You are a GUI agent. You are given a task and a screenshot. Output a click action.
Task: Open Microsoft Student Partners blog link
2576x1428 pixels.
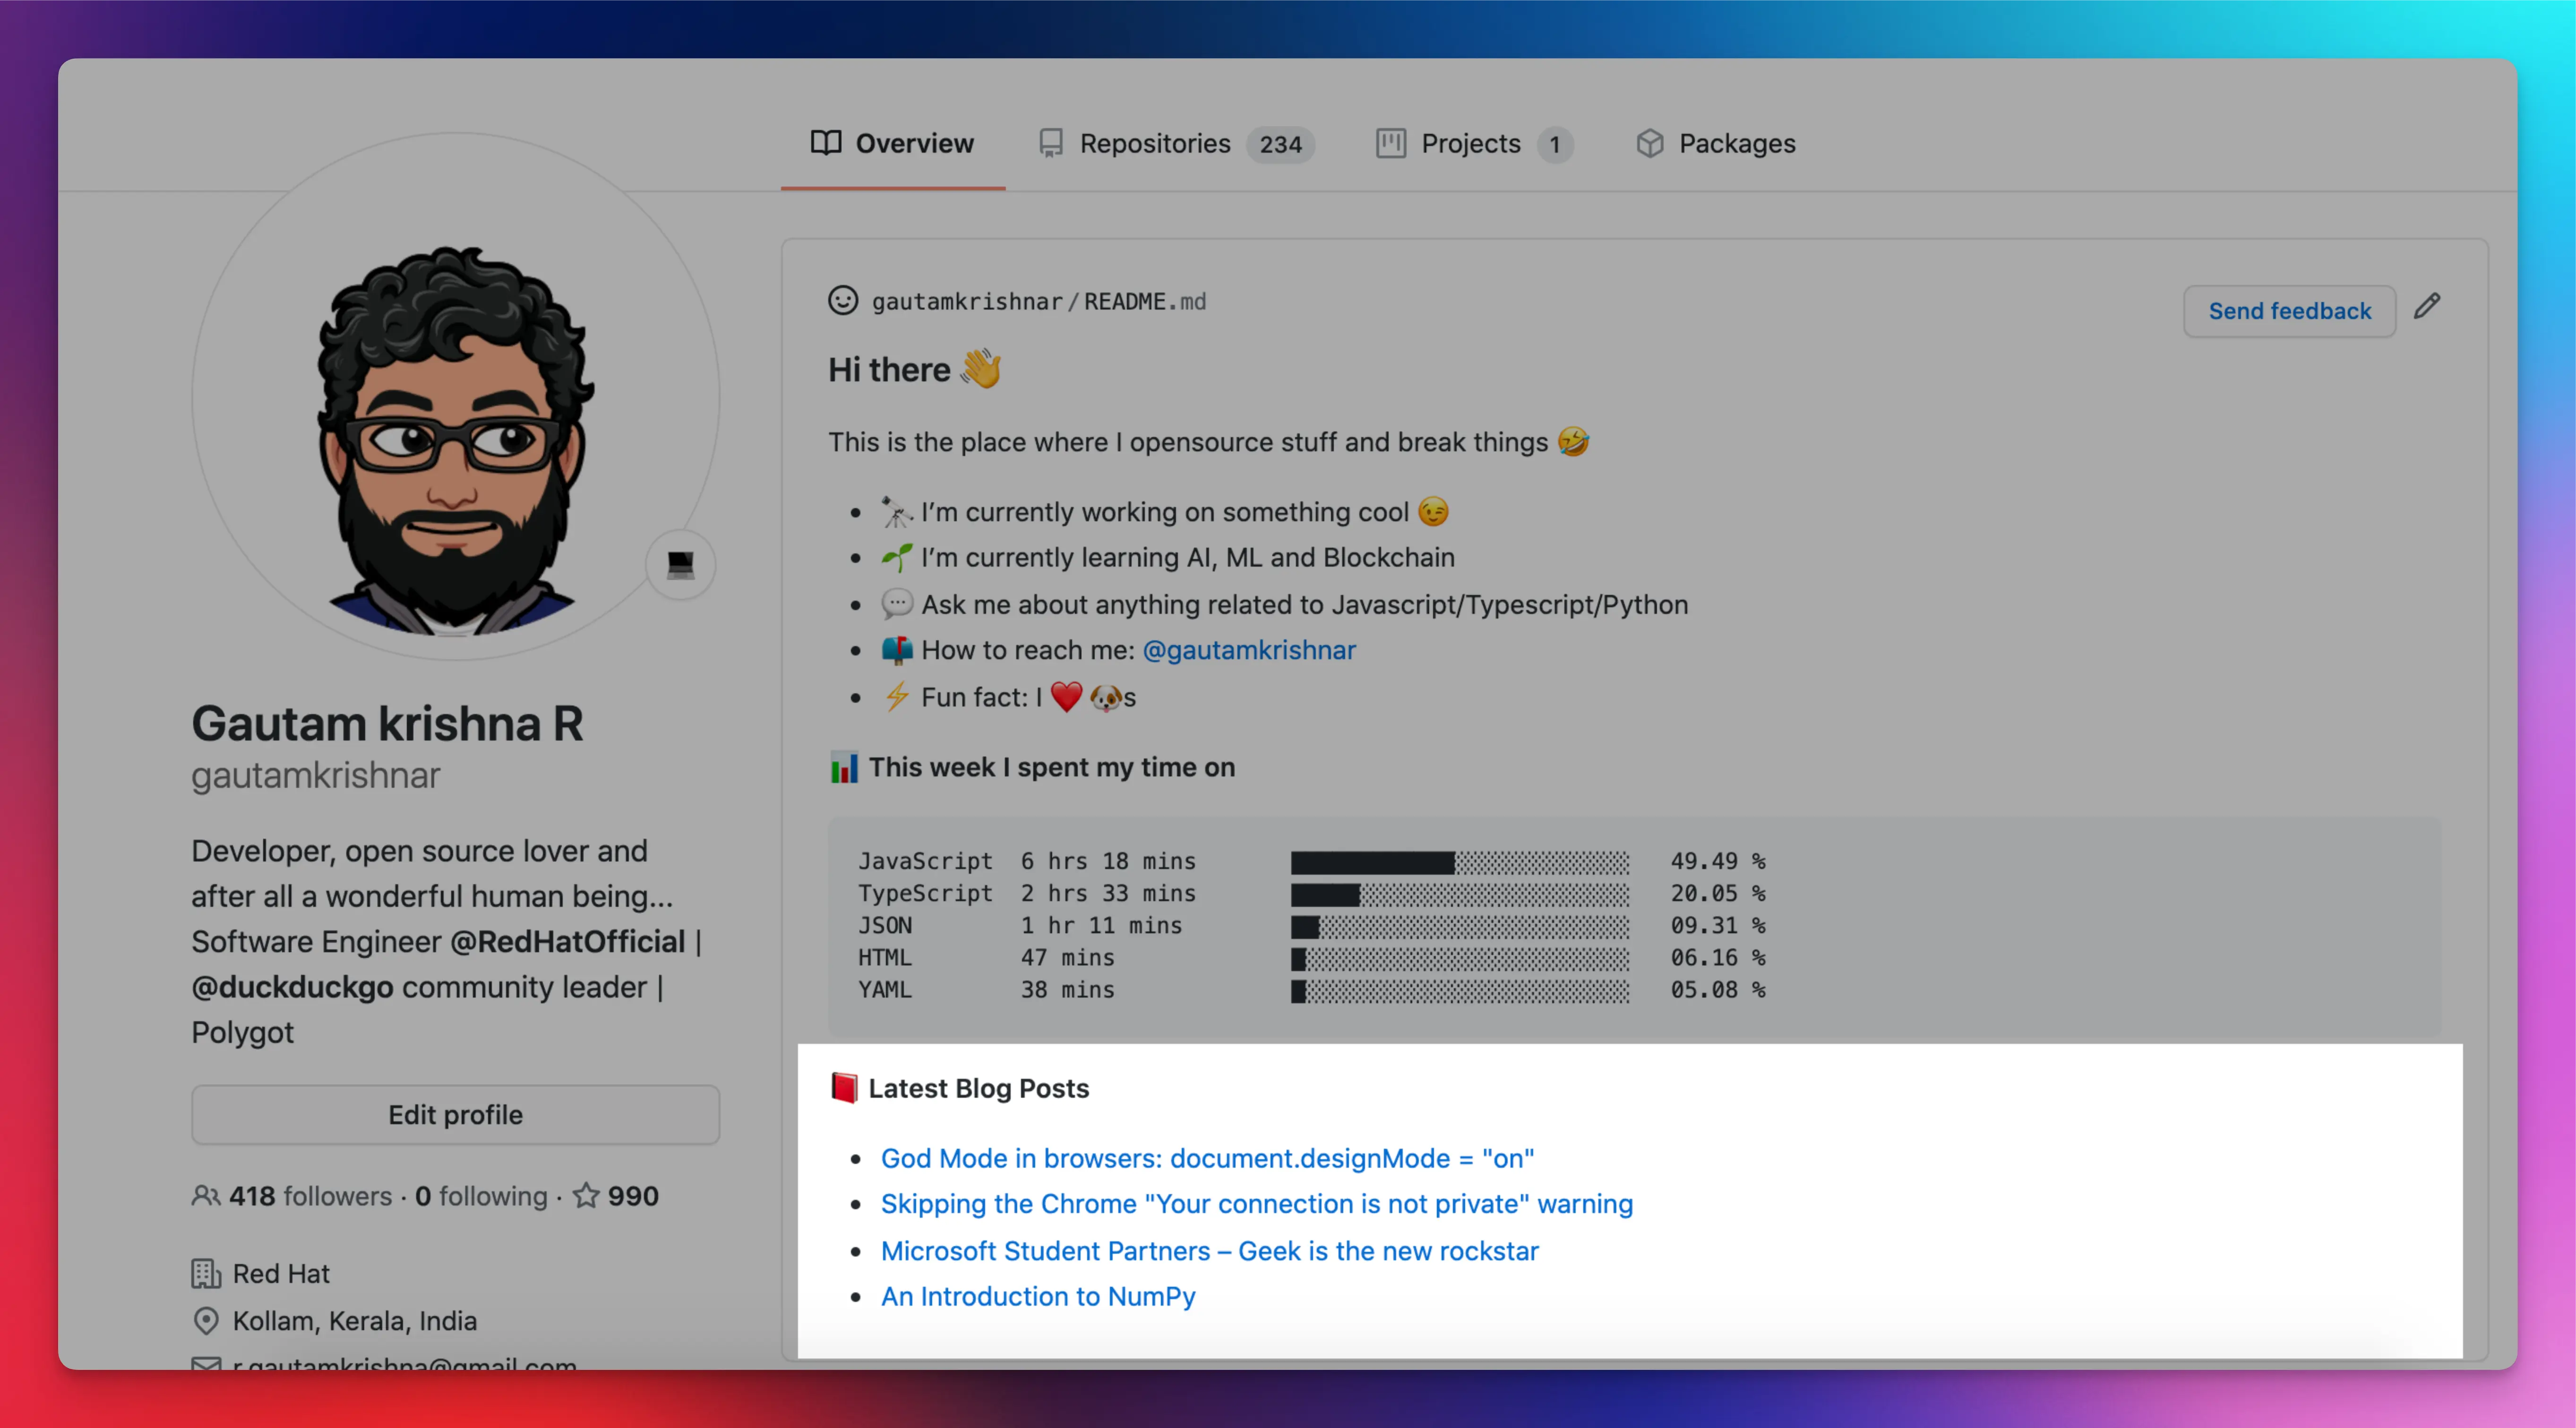pyautogui.click(x=1209, y=1251)
